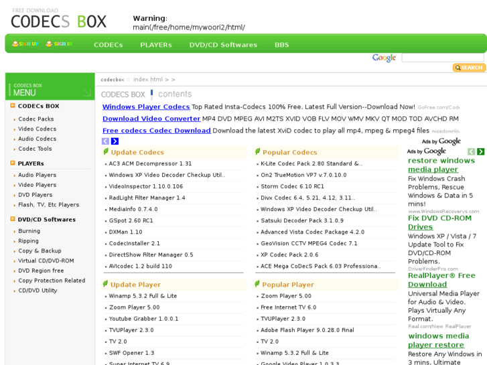Click the orange SEARCH button
Image resolution: width=487 pixels, height=365 pixels.
click(469, 68)
